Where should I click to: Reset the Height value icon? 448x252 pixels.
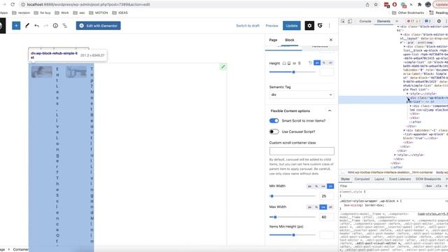tap(310, 63)
